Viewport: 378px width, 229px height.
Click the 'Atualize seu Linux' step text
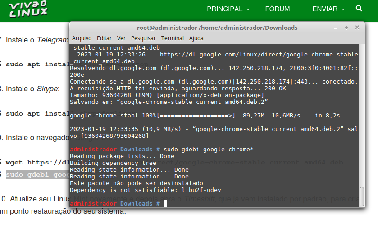[36, 199]
